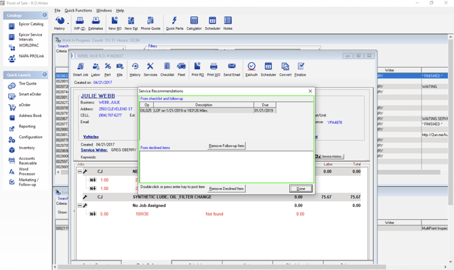Image resolution: width=454 pixels, height=270 pixels.
Task: Open the File menu
Action: pyautogui.click(x=58, y=10)
